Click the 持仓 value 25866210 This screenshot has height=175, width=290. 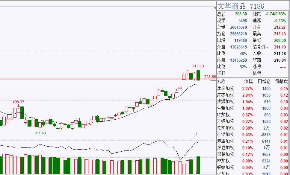[238, 34]
